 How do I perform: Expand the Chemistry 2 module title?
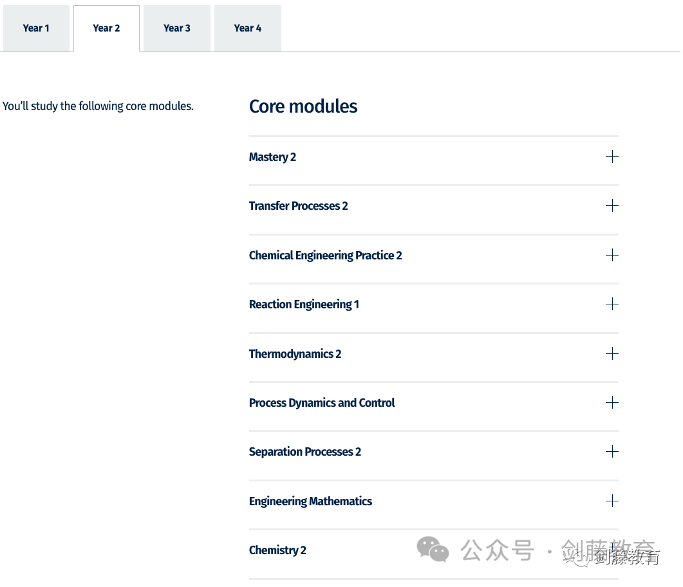coord(277,550)
